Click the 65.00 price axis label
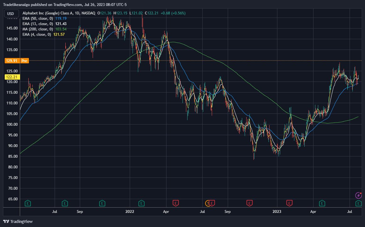Viewport: 365px width, 227px height. click(13, 199)
